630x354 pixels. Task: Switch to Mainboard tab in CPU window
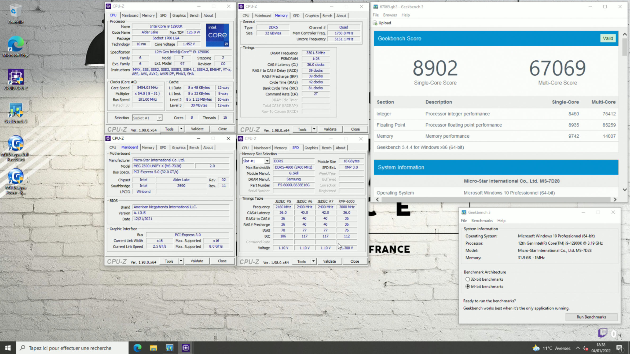(130, 15)
